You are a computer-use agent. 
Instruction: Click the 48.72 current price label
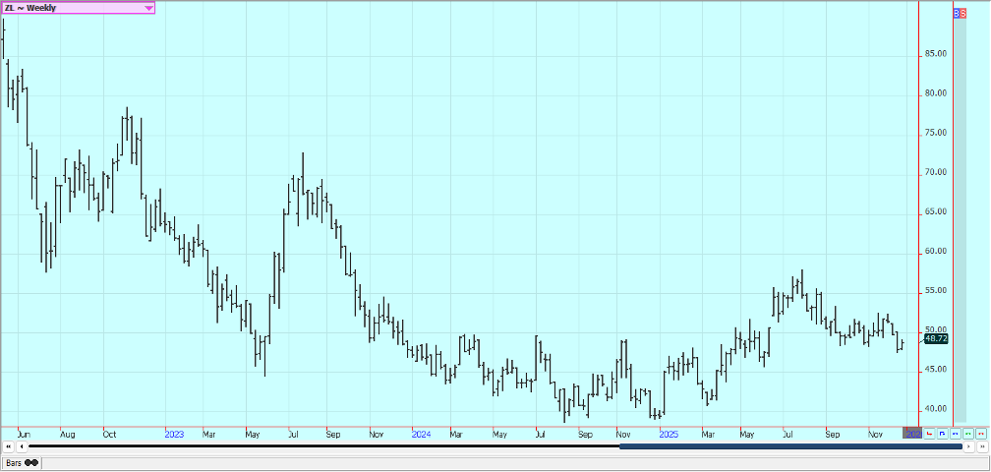936,338
